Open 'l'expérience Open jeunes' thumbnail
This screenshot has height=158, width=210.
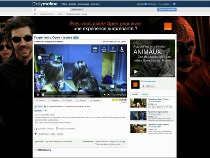[x=138, y=116]
